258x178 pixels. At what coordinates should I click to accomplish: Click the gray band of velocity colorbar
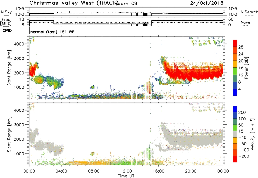pos(235,134)
